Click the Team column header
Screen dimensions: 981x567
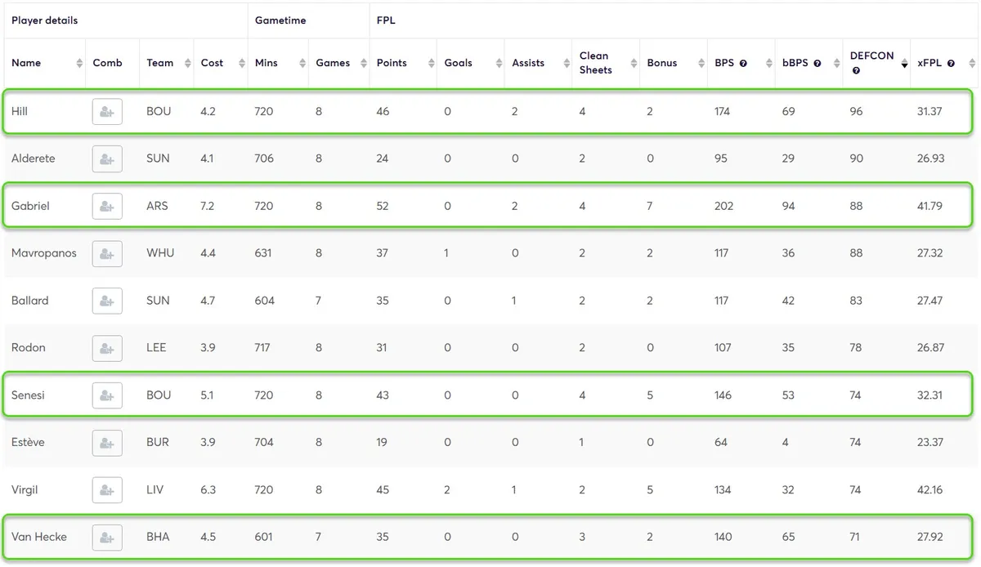coord(160,63)
